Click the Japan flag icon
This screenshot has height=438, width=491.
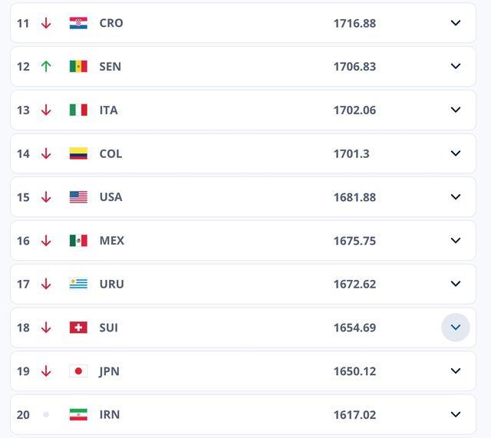(78, 371)
